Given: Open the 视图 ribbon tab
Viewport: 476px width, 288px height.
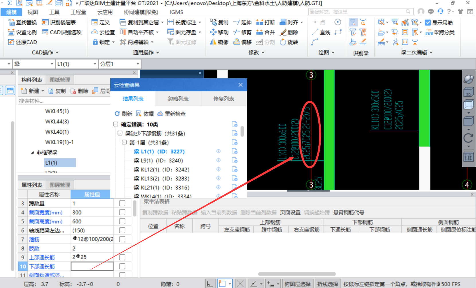Looking at the screenshot, I should coord(33,12).
